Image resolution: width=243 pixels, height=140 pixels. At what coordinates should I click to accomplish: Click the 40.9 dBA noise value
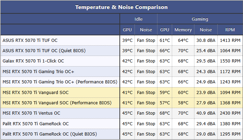[x=206, y=113]
